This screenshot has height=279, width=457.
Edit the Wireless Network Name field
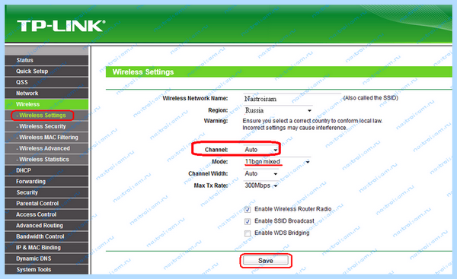pos(292,99)
